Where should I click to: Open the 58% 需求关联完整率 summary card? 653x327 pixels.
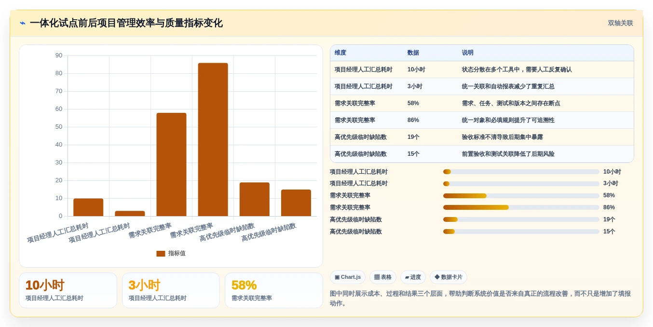click(x=274, y=290)
